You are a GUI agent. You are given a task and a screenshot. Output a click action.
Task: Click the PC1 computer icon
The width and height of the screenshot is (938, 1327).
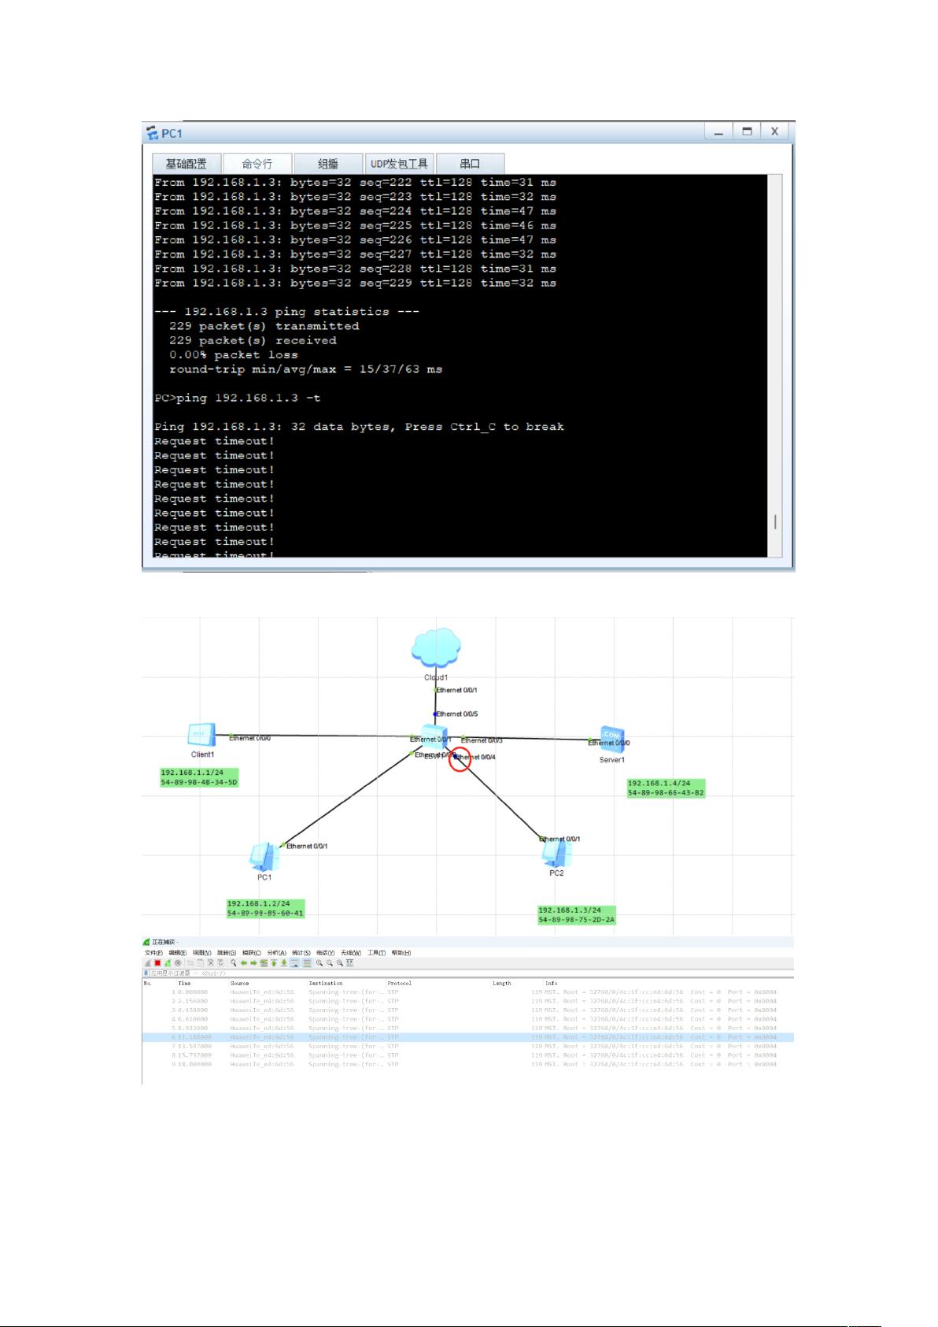click(x=264, y=857)
